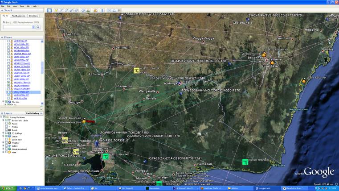Click the search magnifying glass button
The image size is (339, 191).
[x=38, y=27]
